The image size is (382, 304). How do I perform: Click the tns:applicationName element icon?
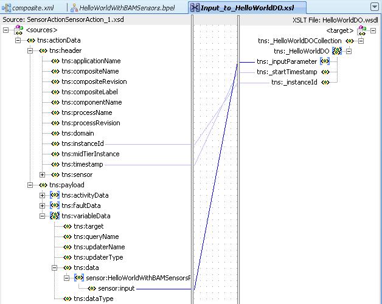[55, 61]
